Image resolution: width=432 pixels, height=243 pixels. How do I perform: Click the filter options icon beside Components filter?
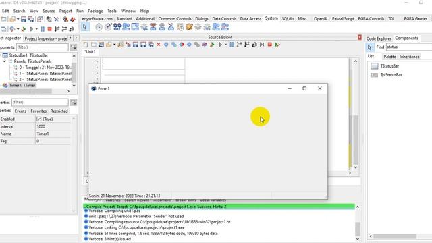click(74, 47)
